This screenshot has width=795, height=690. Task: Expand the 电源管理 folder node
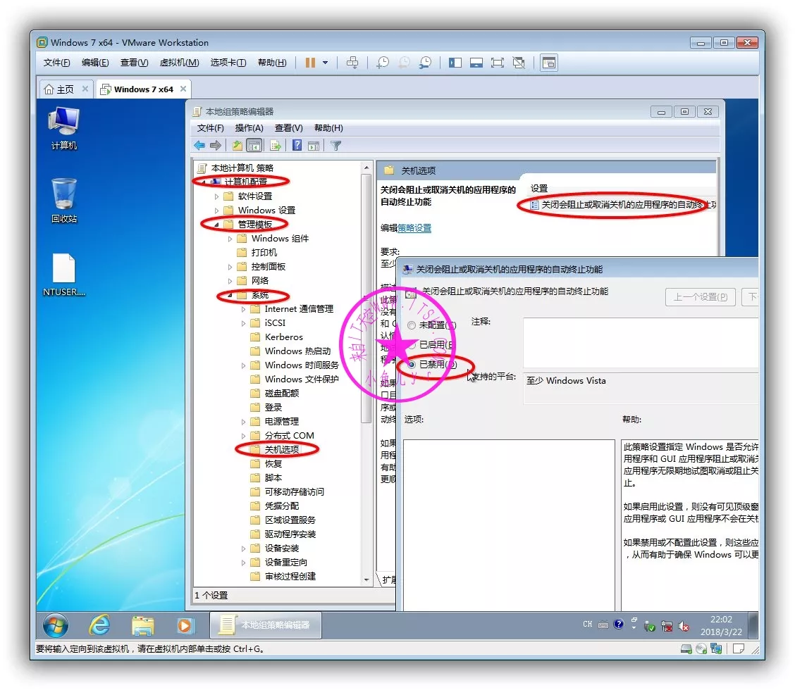coord(244,422)
